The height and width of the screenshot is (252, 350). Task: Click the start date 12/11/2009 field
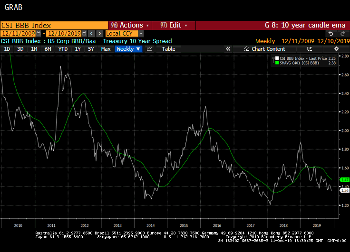18,34
